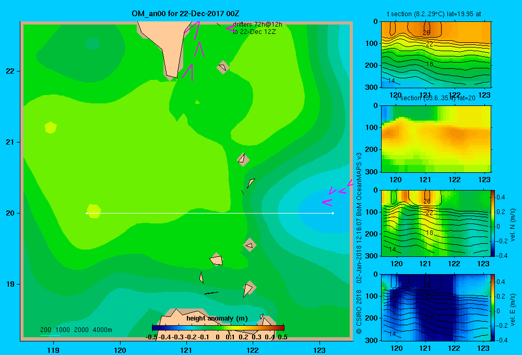The height and width of the screenshot is (355, 522).
Task: Click the small yellow-green patch at 119 E, 21.2 N
Action: click(x=51, y=127)
